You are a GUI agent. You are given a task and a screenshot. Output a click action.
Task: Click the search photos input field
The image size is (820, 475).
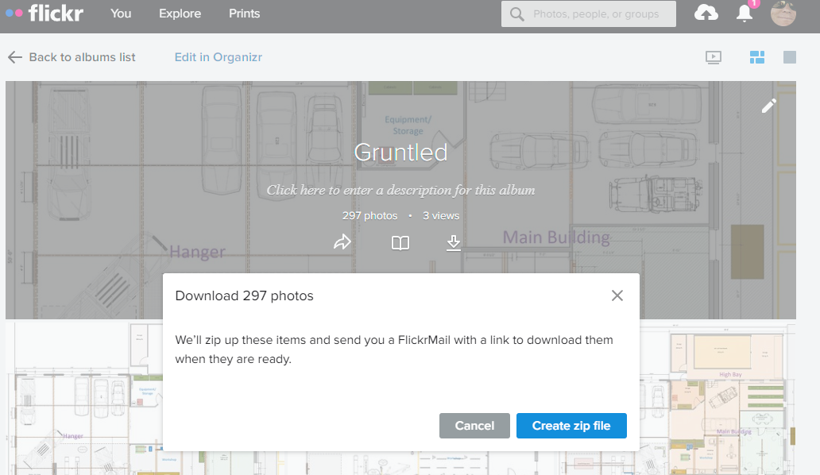[x=596, y=14]
